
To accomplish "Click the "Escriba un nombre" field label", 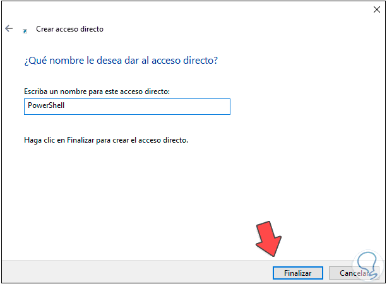I will [97, 92].
